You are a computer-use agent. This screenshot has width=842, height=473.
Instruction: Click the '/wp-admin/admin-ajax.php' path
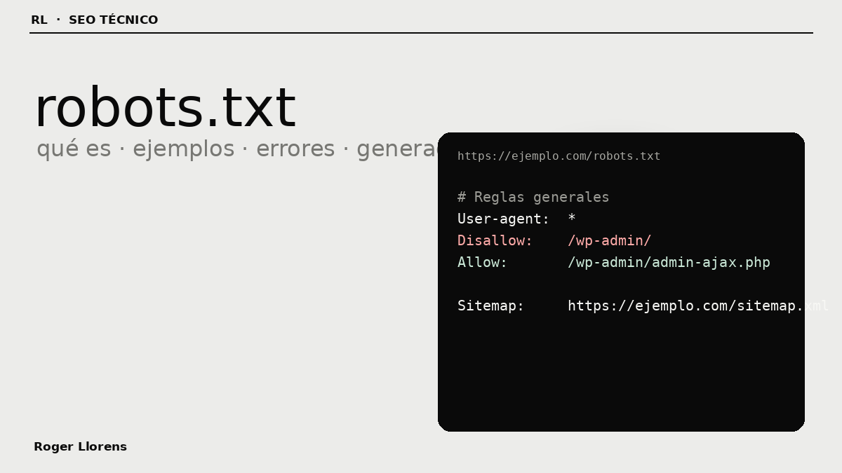coord(669,262)
